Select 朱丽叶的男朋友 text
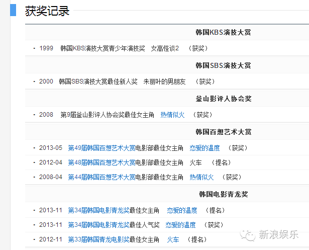This screenshot has width=309, height=250. pyautogui.click(x=165, y=81)
